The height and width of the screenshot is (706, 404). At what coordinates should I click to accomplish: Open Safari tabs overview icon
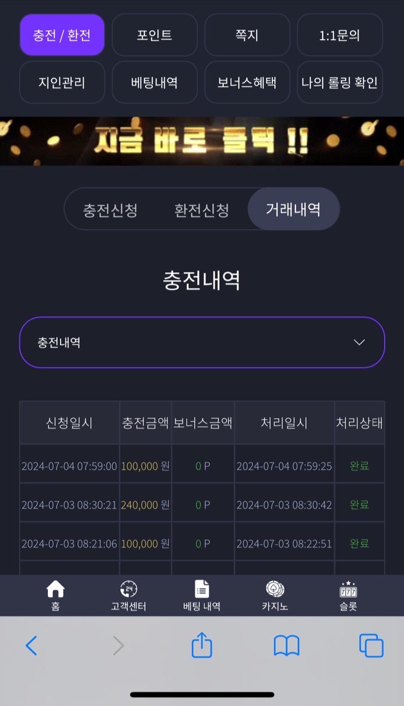tap(371, 646)
